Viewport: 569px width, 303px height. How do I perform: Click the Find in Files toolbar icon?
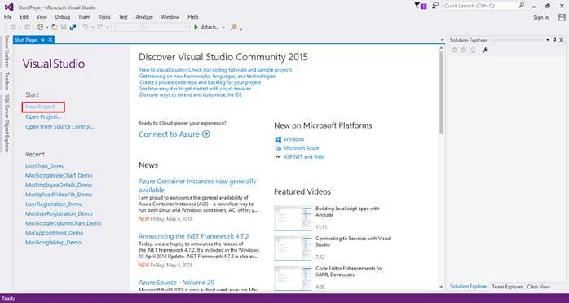point(233,27)
